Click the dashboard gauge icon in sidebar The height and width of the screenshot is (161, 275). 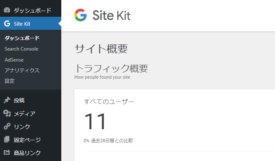[x=7, y=10]
